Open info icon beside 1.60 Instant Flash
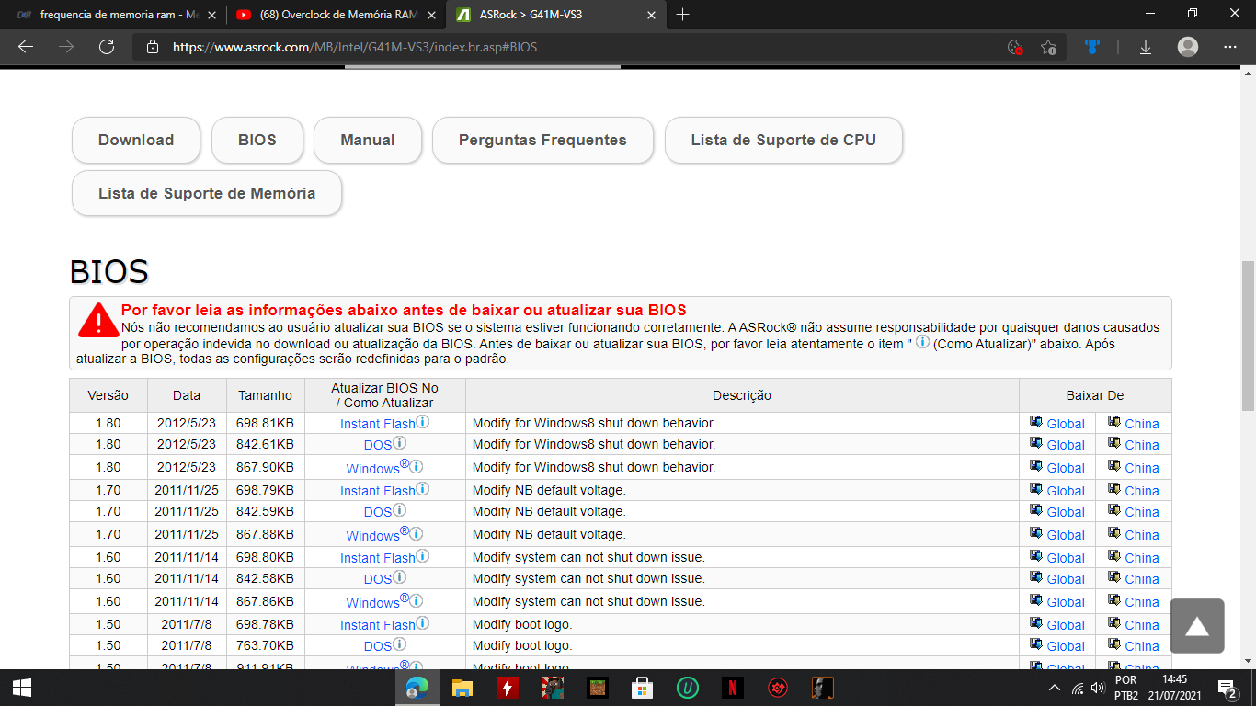 (x=423, y=555)
